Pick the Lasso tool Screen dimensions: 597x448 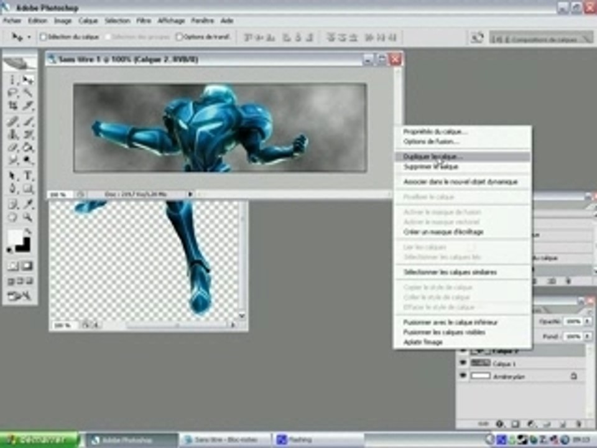tap(13, 93)
